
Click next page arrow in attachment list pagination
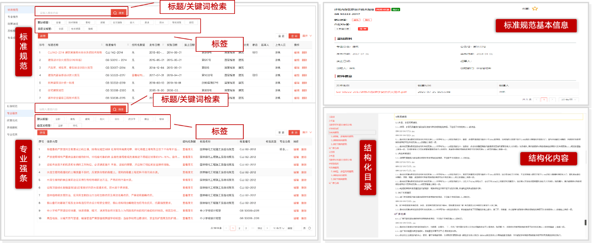[x=553, y=99]
